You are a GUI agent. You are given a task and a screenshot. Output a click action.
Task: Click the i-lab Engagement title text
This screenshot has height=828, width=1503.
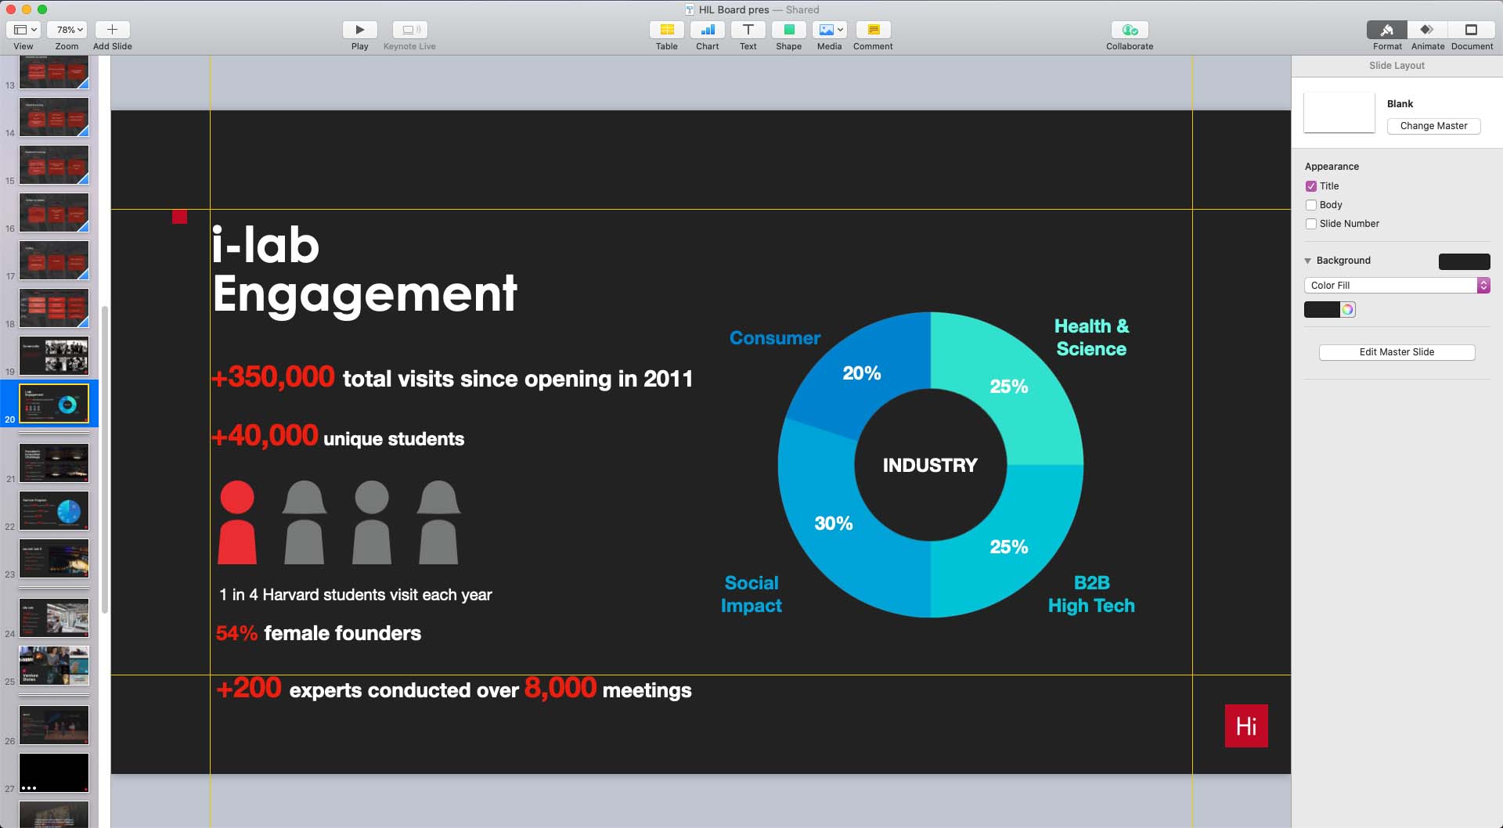(x=365, y=270)
